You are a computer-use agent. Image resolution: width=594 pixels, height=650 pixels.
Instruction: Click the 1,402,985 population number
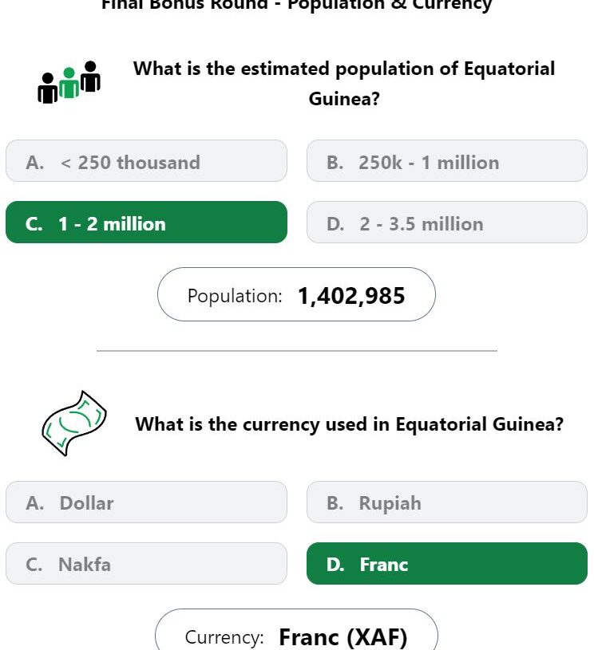(x=351, y=296)
